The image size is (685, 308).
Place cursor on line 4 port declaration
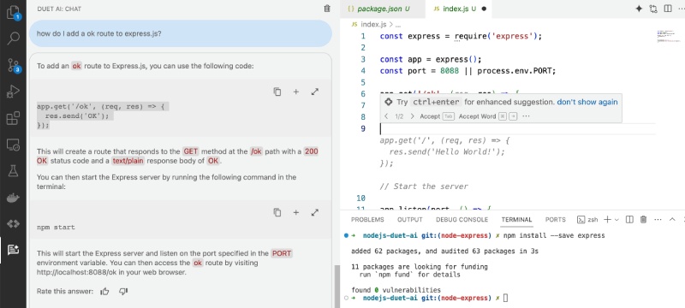point(468,71)
